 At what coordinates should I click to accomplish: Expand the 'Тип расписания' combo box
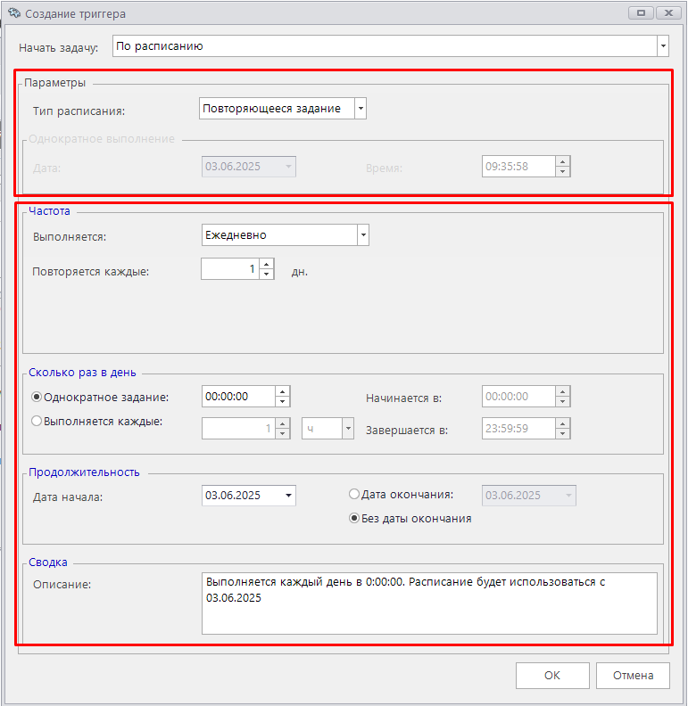(360, 109)
